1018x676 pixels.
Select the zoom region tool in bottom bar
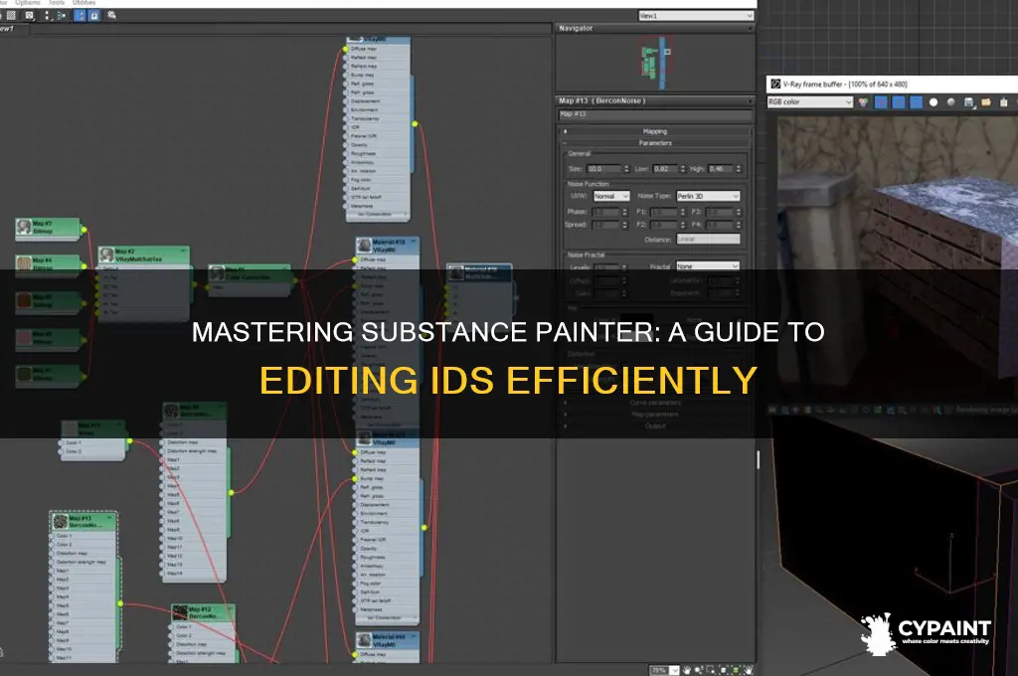click(x=712, y=670)
